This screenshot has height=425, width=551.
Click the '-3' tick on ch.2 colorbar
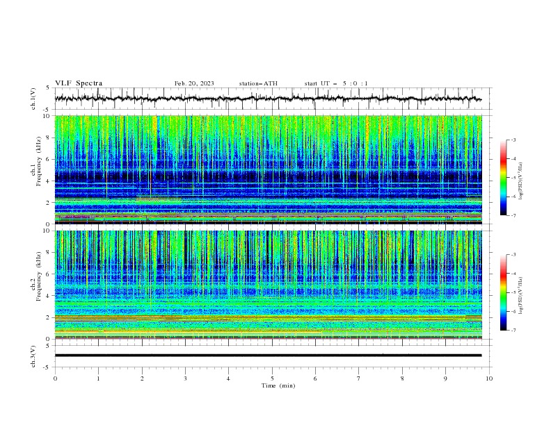(x=513, y=255)
